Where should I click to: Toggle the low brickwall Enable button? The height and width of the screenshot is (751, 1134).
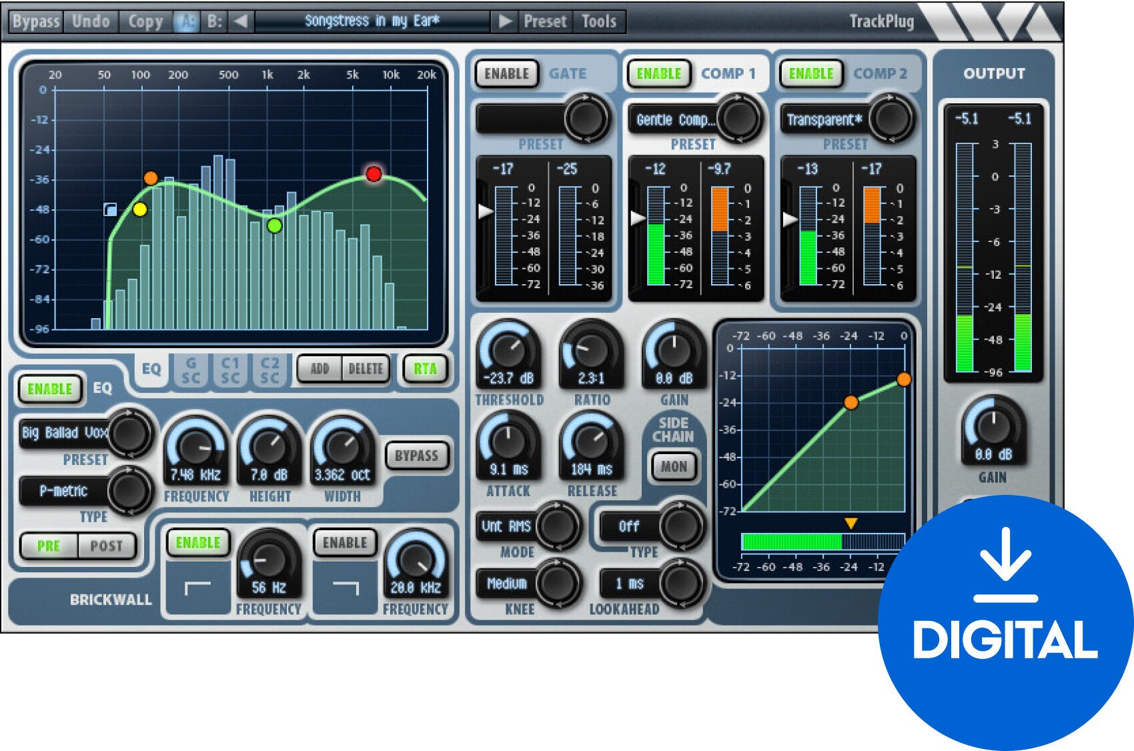tap(197, 543)
